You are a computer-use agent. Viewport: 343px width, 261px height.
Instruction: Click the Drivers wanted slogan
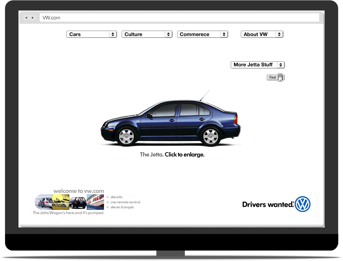click(268, 204)
